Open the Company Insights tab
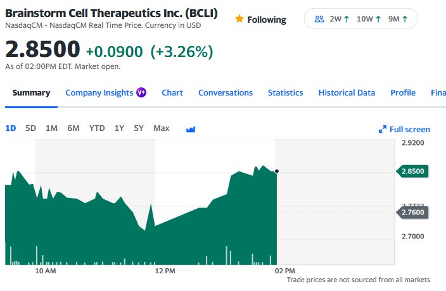The width and height of the screenshot is (446, 291). point(99,93)
